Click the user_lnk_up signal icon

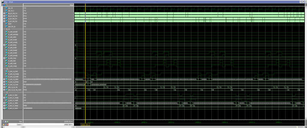pos(6,26)
